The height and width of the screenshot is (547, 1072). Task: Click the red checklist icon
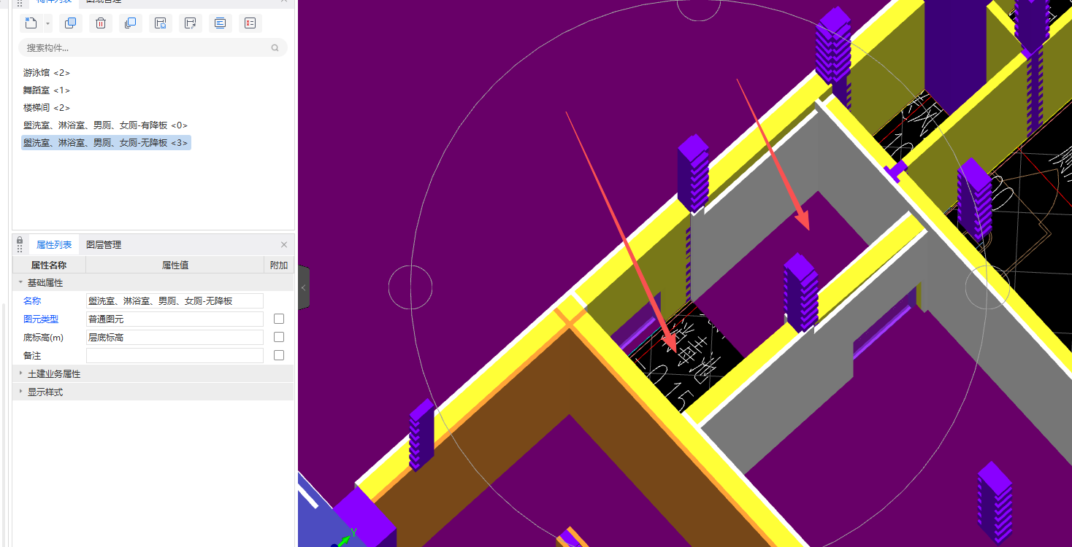(250, 23)
